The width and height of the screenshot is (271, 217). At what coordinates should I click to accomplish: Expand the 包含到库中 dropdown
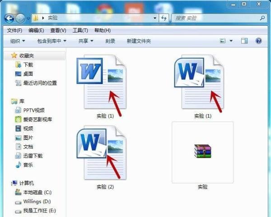point(52,41)
